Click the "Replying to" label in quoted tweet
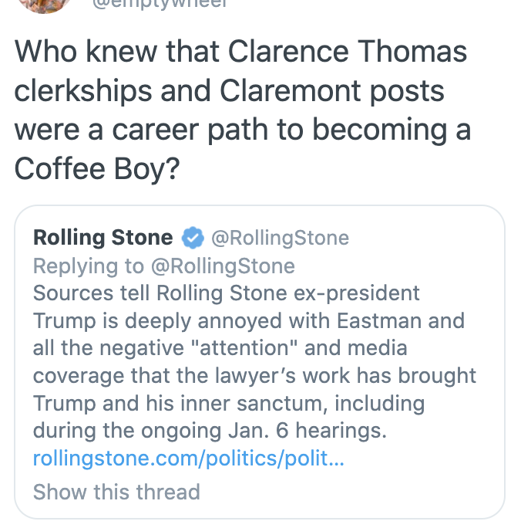This screenshot has height=528, width=521. 88,266
